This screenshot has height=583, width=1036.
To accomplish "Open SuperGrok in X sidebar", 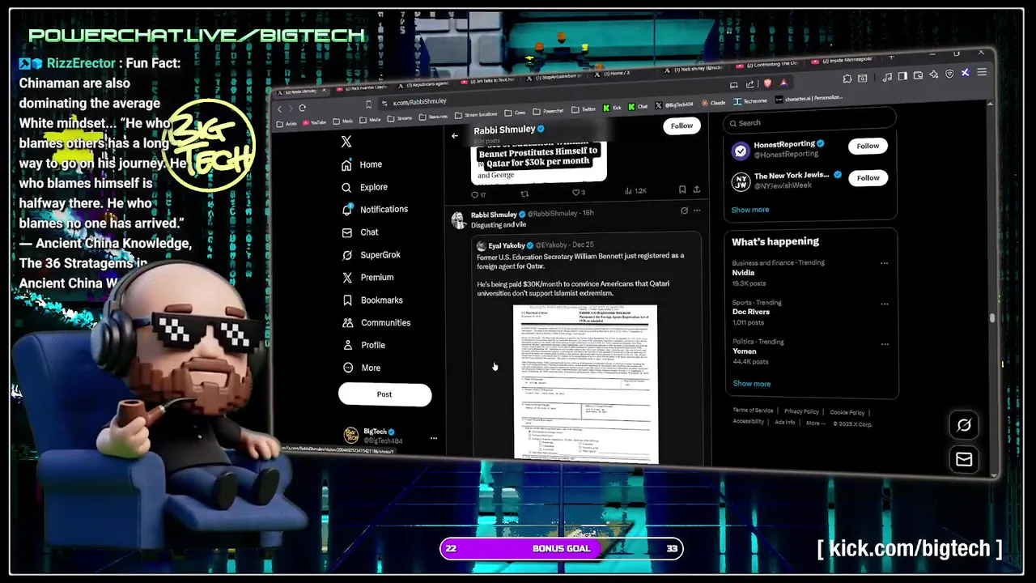I will pyautogui.click(x=372, y=254).
